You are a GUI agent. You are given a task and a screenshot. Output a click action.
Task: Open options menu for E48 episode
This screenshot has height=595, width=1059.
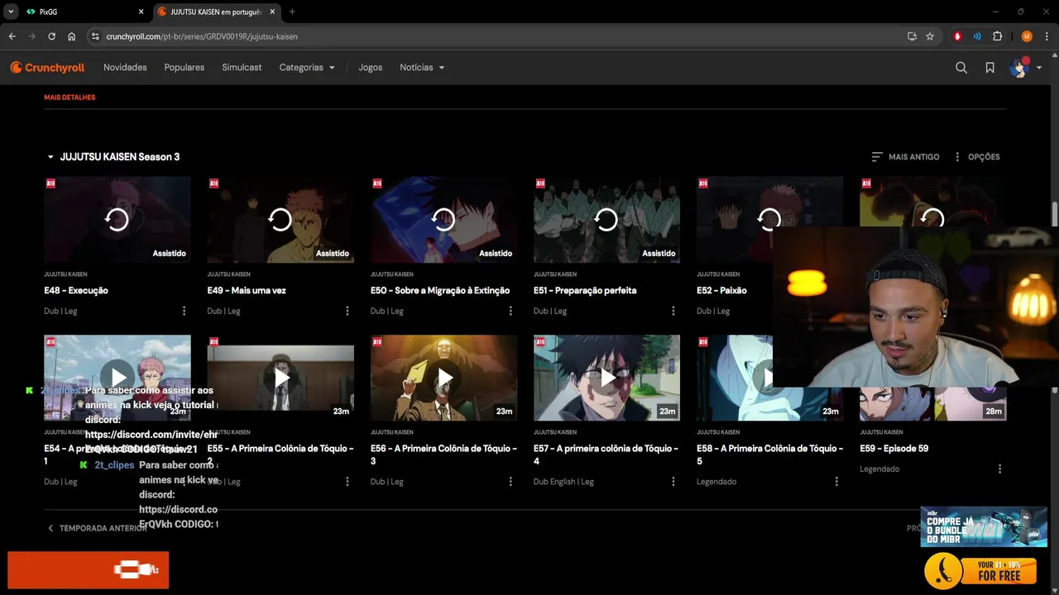coord(184,311)
